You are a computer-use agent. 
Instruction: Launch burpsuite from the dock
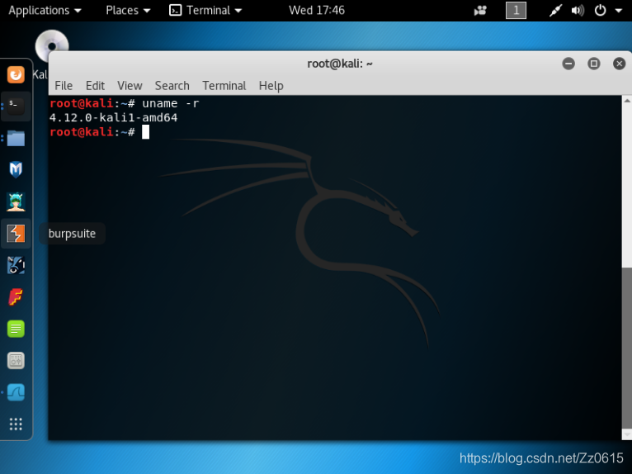click(16, 233)
